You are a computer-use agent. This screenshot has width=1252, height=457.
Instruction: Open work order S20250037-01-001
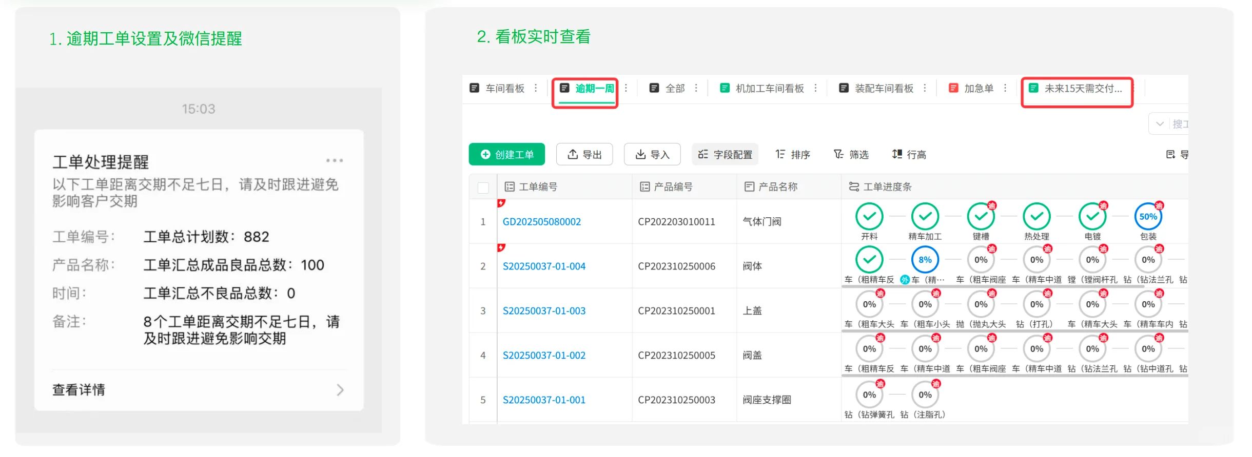click(544, 400)
